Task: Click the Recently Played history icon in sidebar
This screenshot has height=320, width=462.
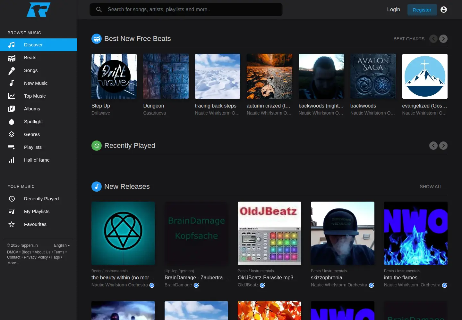Action: [x=12, y=199]
